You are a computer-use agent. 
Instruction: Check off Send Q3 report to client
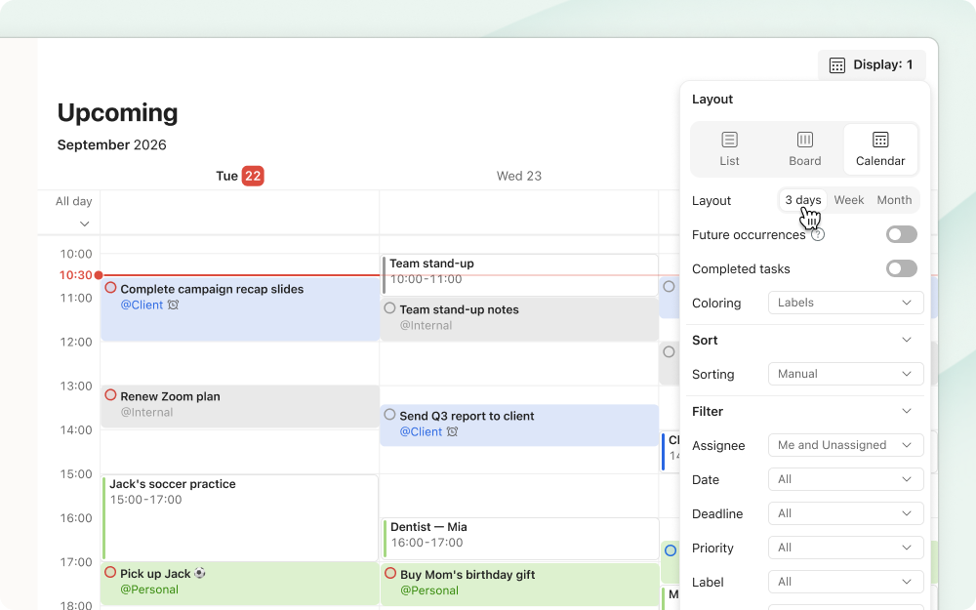[x=389, y=414]
